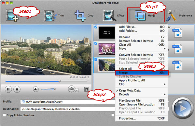Open the Profile format dropdown

68,102
